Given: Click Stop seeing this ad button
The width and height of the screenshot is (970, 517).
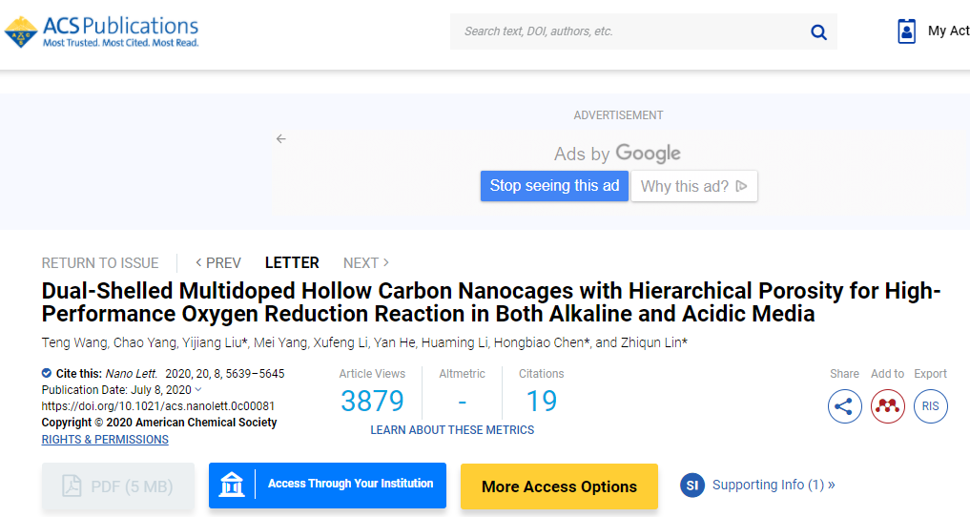Looking at the screenshot, I should (x=554, y=186).
